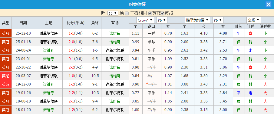Open the 终 dropdown next to 胜平负均值
274x114 pixels.
(x=218, y=20)
